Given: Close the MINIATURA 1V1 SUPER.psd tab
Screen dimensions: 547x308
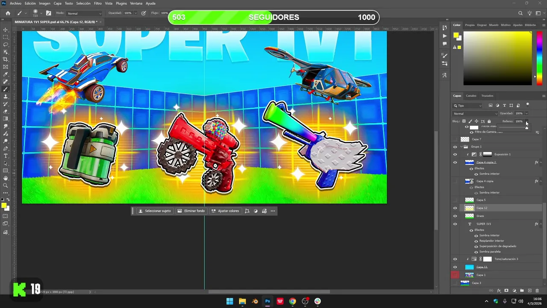Looking at the screenshot, I should 101,22.
